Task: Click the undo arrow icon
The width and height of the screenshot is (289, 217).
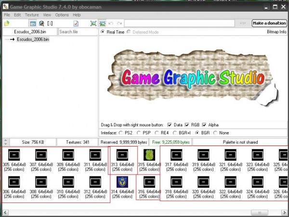Action: coord(111,23)
